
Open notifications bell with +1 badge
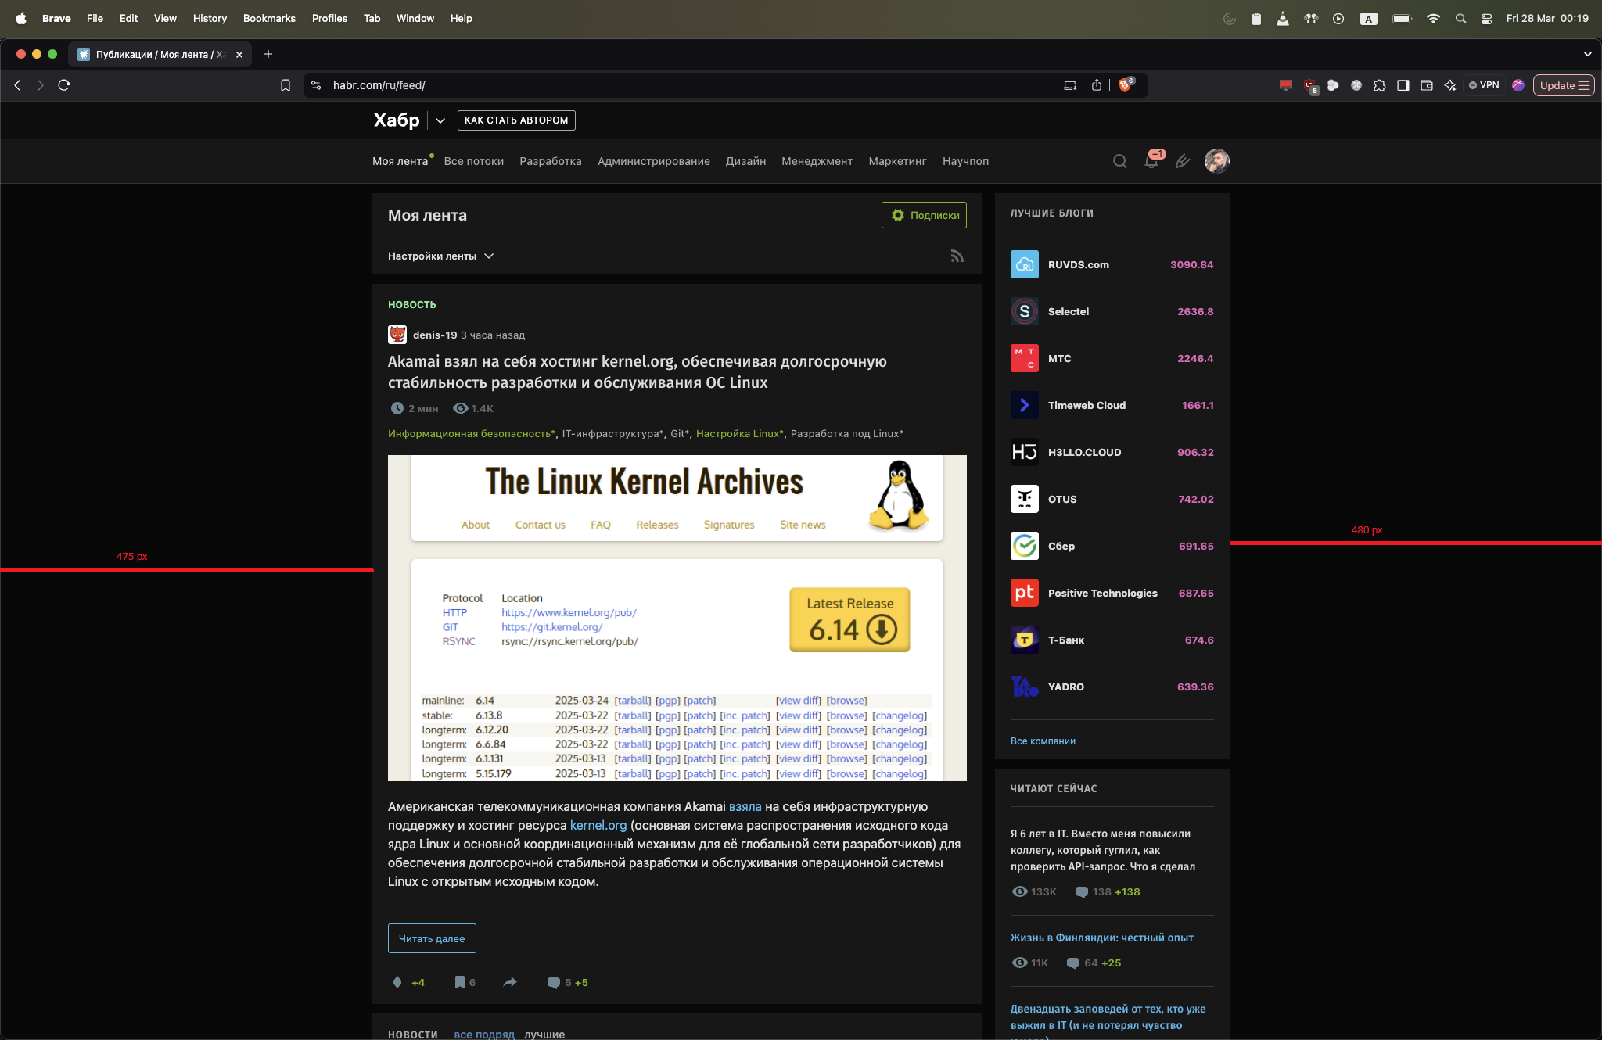click(1151, 161)
